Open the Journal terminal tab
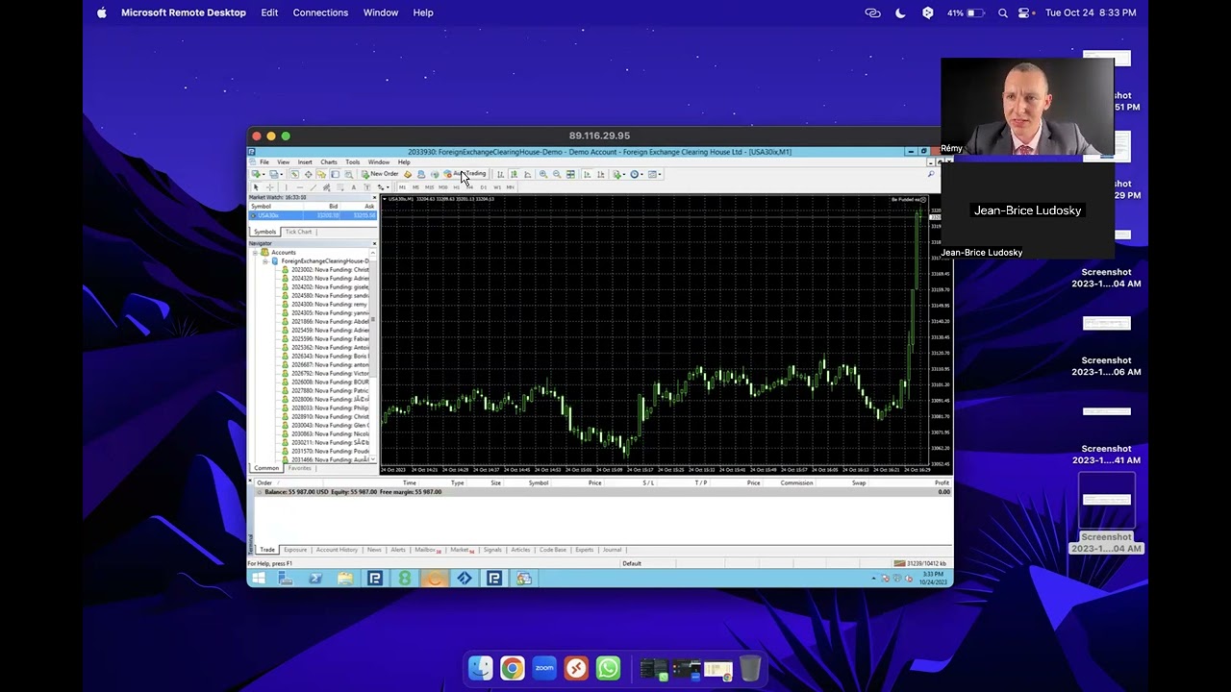Screen dimensions: 1231x692 [x=612, y=550]
